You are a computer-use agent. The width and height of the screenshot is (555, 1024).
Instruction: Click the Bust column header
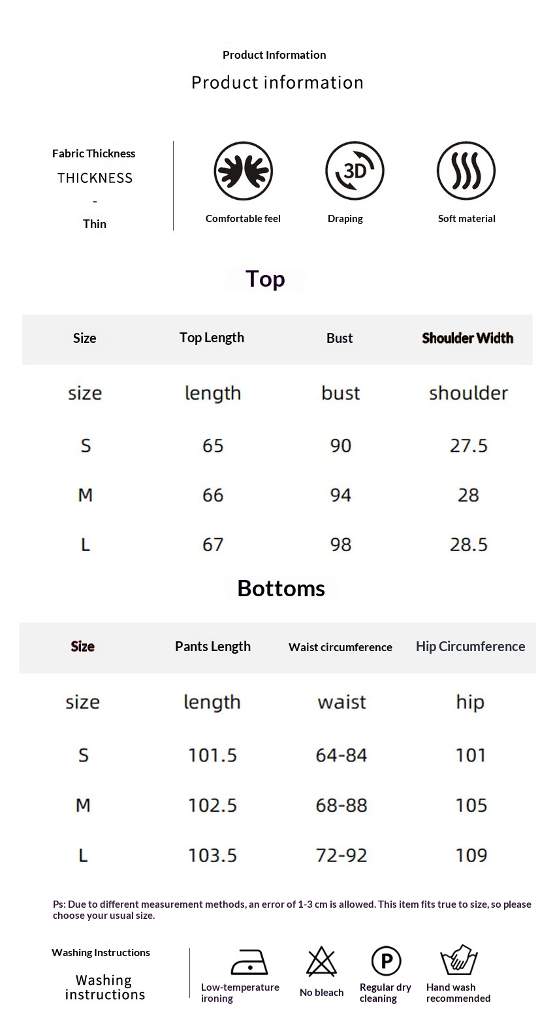point(340,338)
